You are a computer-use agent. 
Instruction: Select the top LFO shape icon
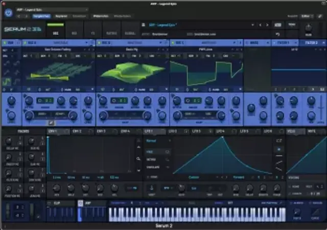point(279,140)
